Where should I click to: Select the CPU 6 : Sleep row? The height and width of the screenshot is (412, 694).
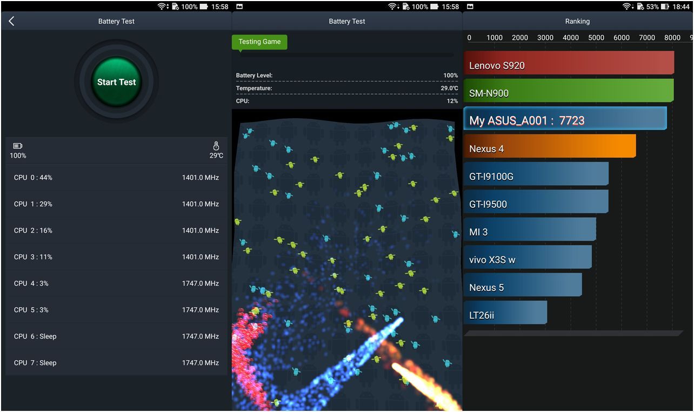(x=116, y=336)
